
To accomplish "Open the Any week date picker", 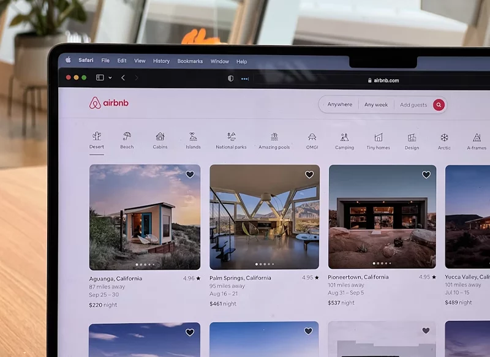I will point(376,105).
